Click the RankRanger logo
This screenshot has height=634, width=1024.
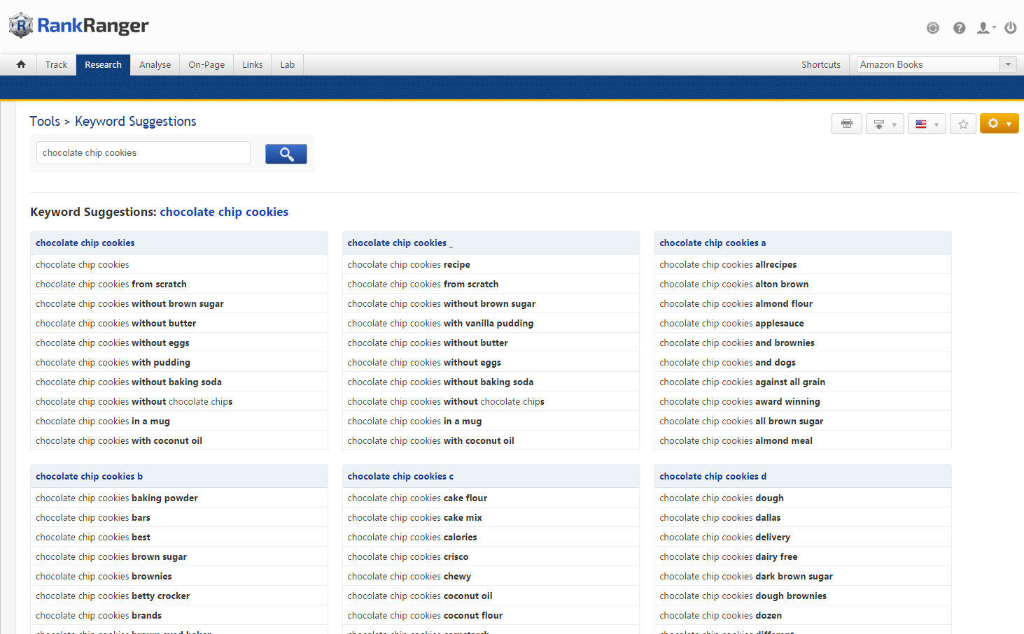pyautogui.click(x=78, y=26)
